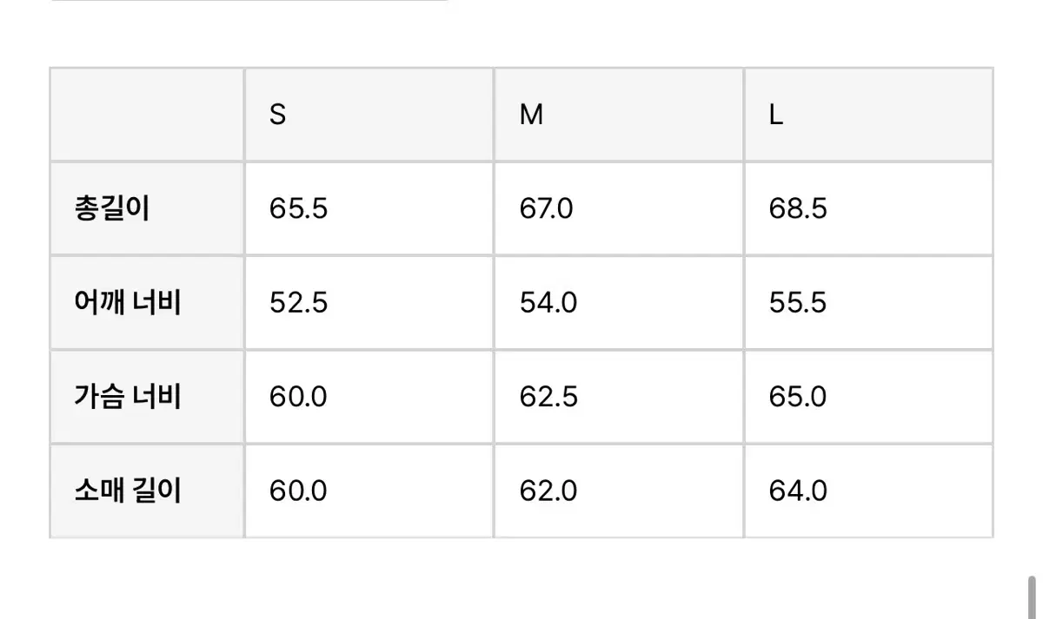Click the 65.0 chest width value

(x=797, y=397)
